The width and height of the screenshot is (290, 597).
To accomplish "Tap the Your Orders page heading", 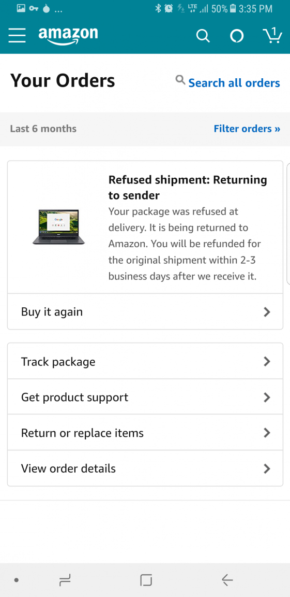I will 63,81.
